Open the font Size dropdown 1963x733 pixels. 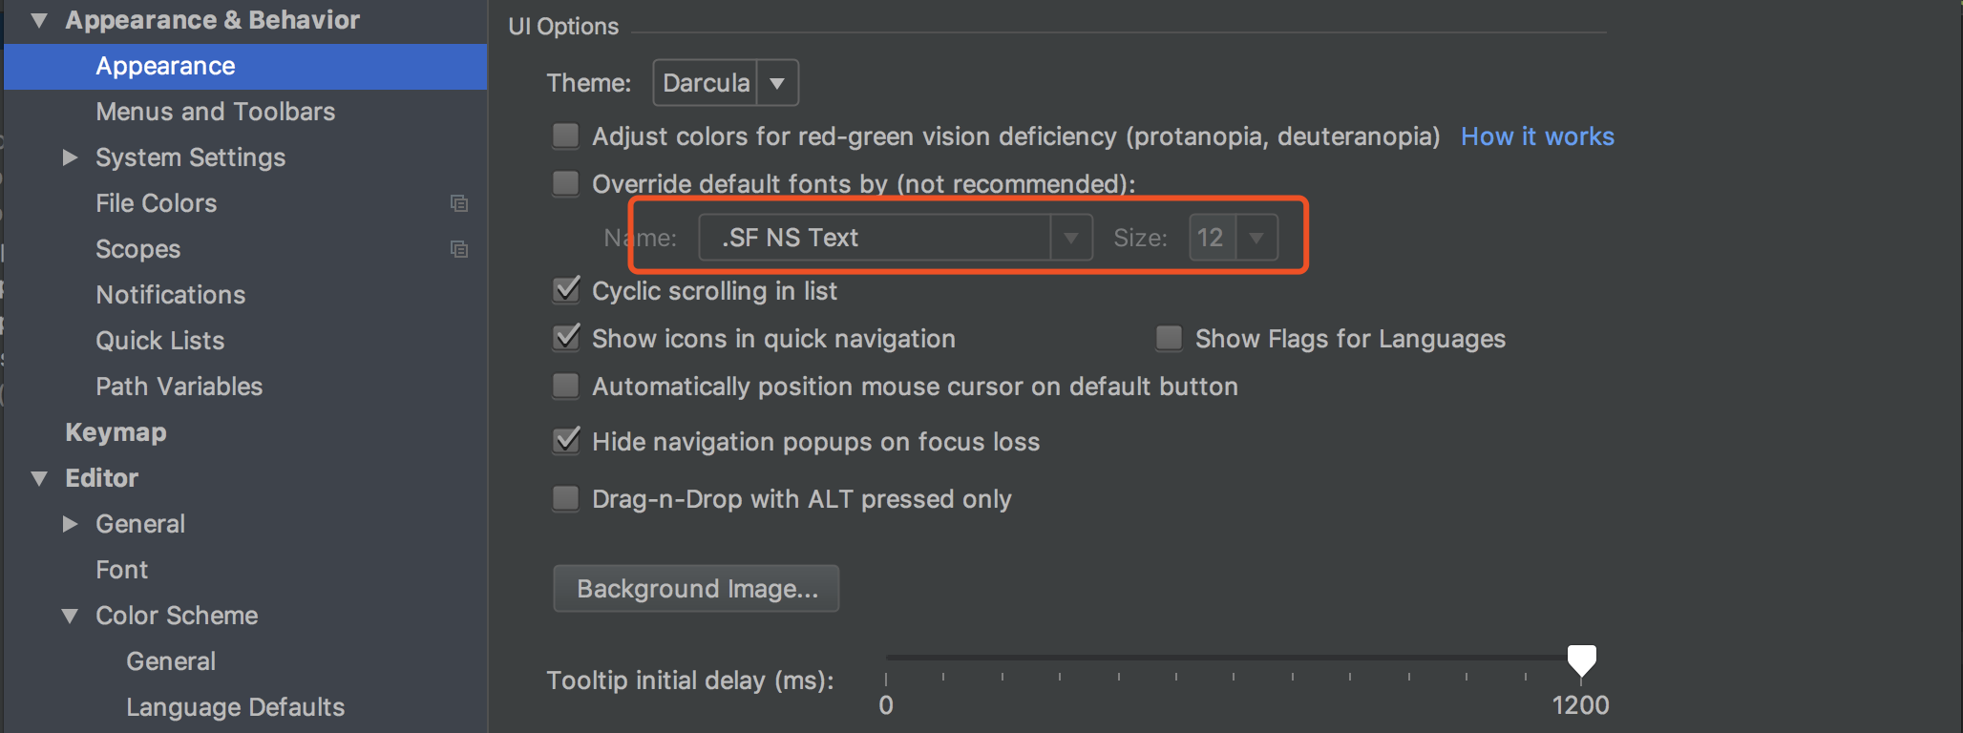pos(1256,238)
